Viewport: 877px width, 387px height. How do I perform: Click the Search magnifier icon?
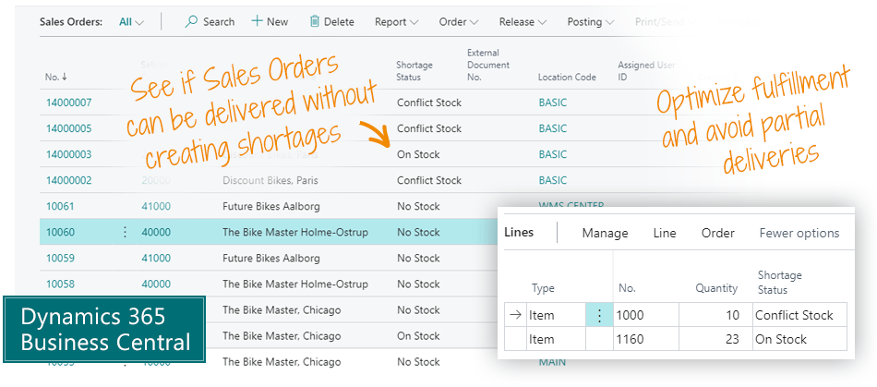point(191,22)
